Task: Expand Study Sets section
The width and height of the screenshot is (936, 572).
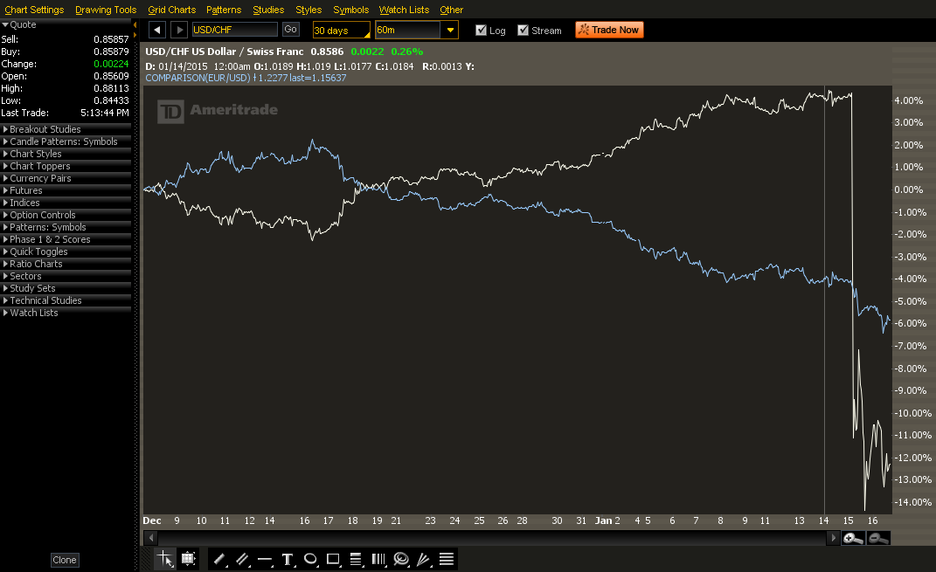Action: [x=66, y=288]
